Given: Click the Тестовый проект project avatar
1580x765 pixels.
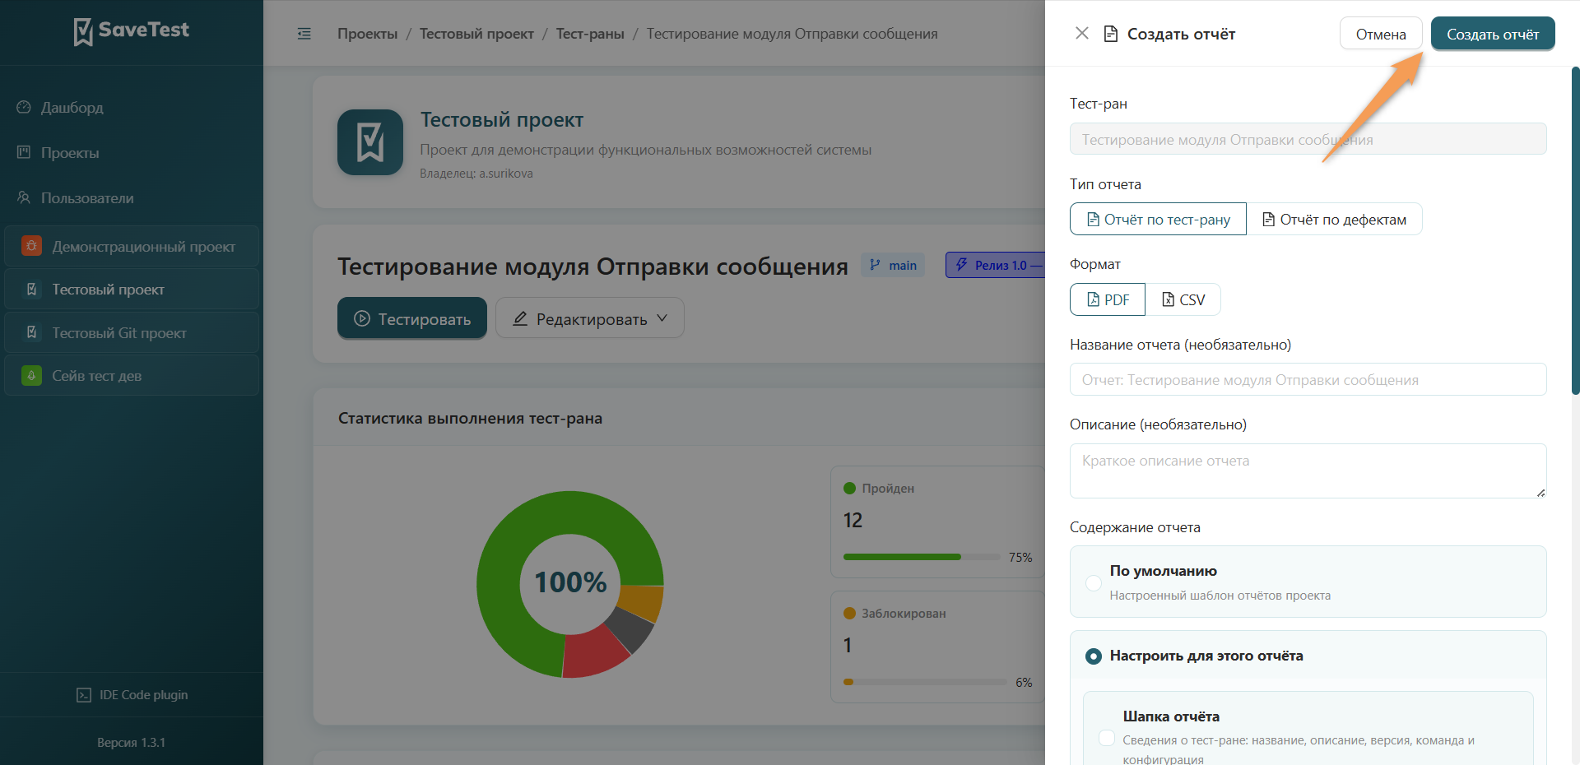Looking at the screenshot, I should tap(370, 142).
